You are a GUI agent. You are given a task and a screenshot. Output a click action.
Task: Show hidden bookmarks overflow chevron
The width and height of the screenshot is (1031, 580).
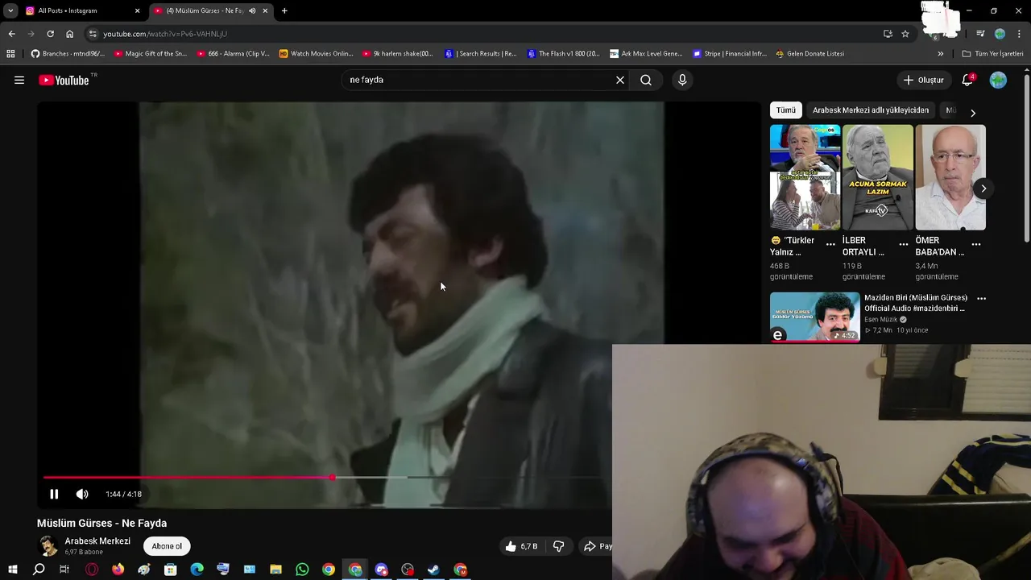click(x=940, y=54)
